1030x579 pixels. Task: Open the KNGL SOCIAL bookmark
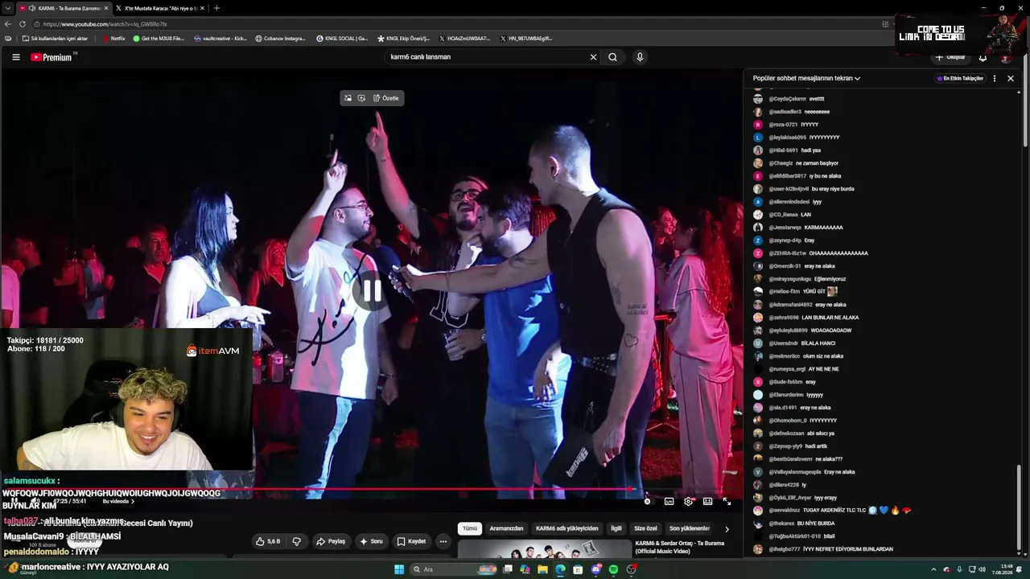coord(342,38)
